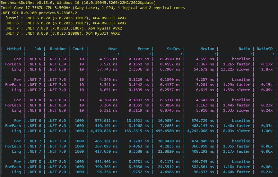
Task: Click StdDev value 495.4580 ns
Action: coord(168,131)
